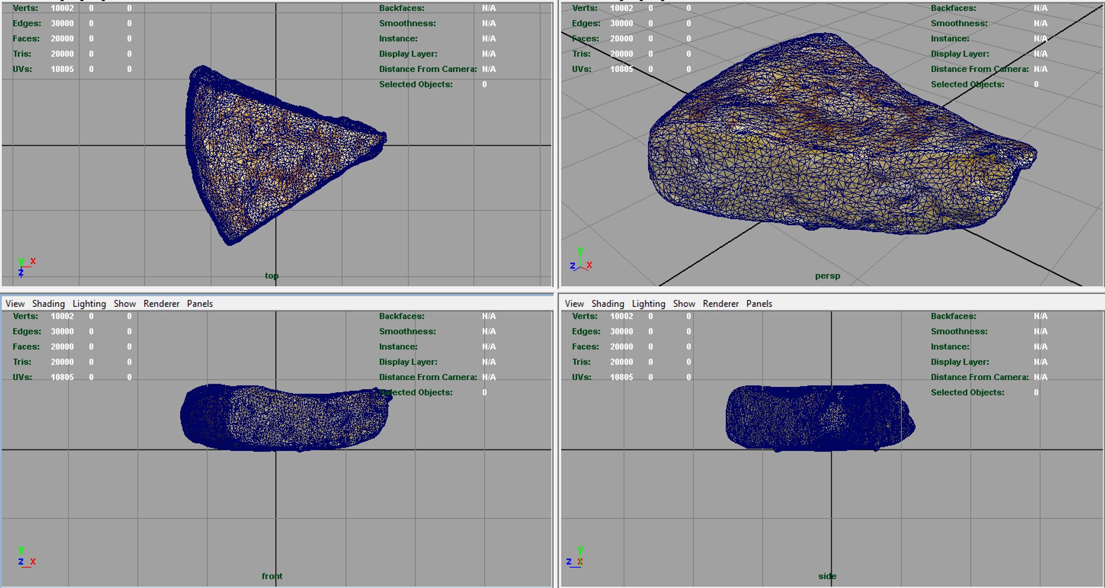Click 'Smoothness:' HUD label in persp view
This screenshot has height=588, width=1105.
tap(959, 24)
